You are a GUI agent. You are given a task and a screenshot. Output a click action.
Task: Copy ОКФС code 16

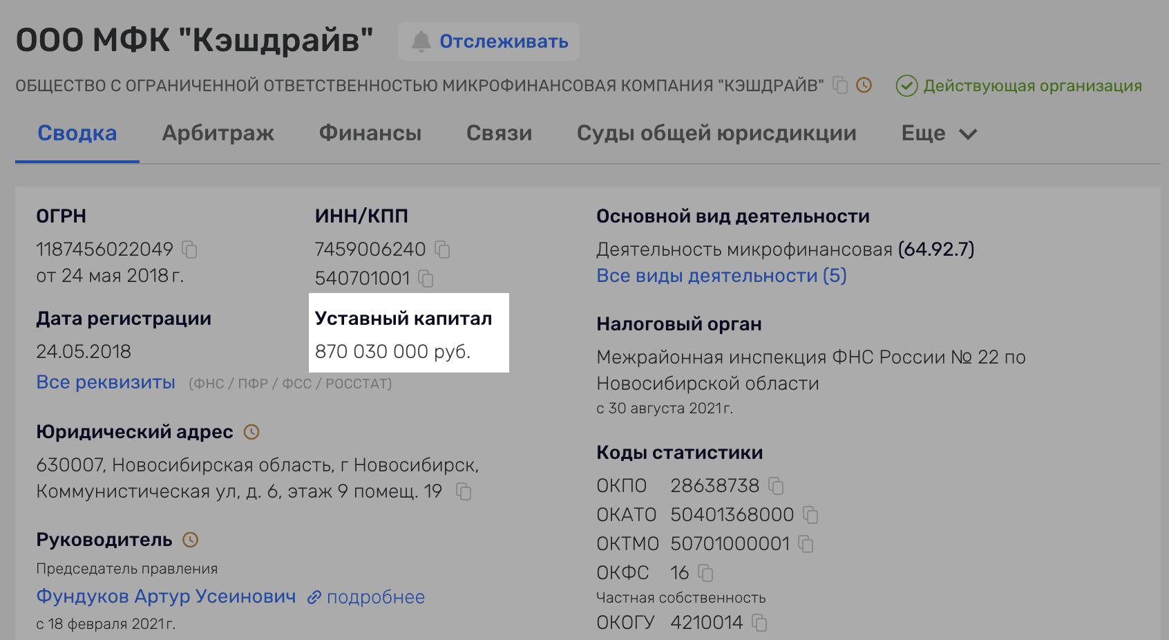pyautogui.click(x=705, y=573)
